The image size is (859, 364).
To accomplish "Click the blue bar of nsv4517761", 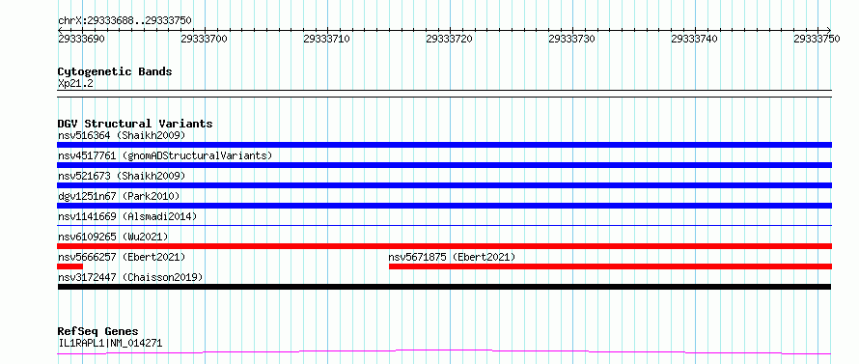I will pyautogui.click(x=444, y=165).
